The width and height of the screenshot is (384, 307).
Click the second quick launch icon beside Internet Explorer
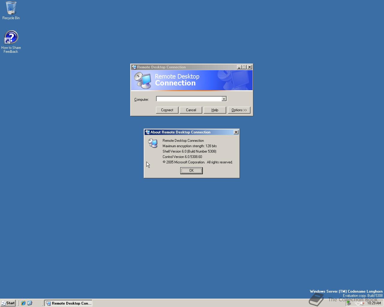pyautogui.click(x=30, y=303)
